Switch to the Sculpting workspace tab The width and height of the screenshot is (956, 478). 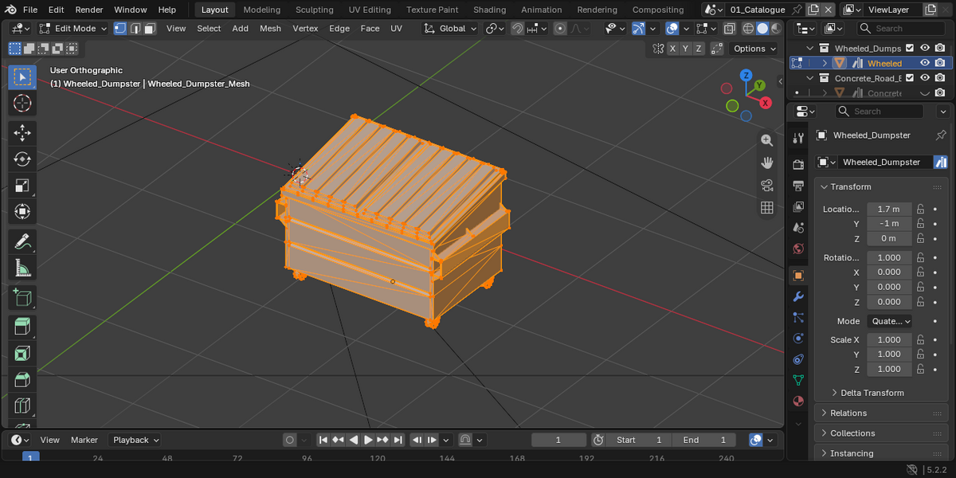[315, 10]
